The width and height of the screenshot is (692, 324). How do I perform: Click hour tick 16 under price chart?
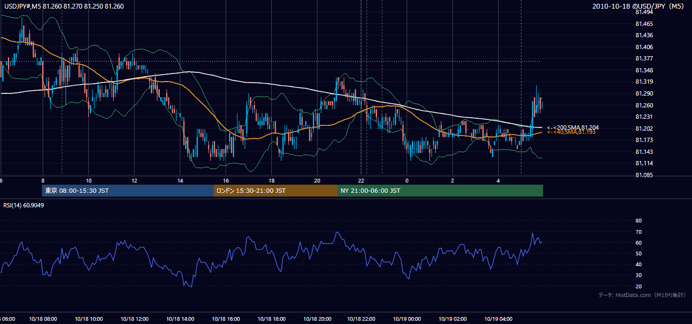pyautogui.click(x=226, y=180)
